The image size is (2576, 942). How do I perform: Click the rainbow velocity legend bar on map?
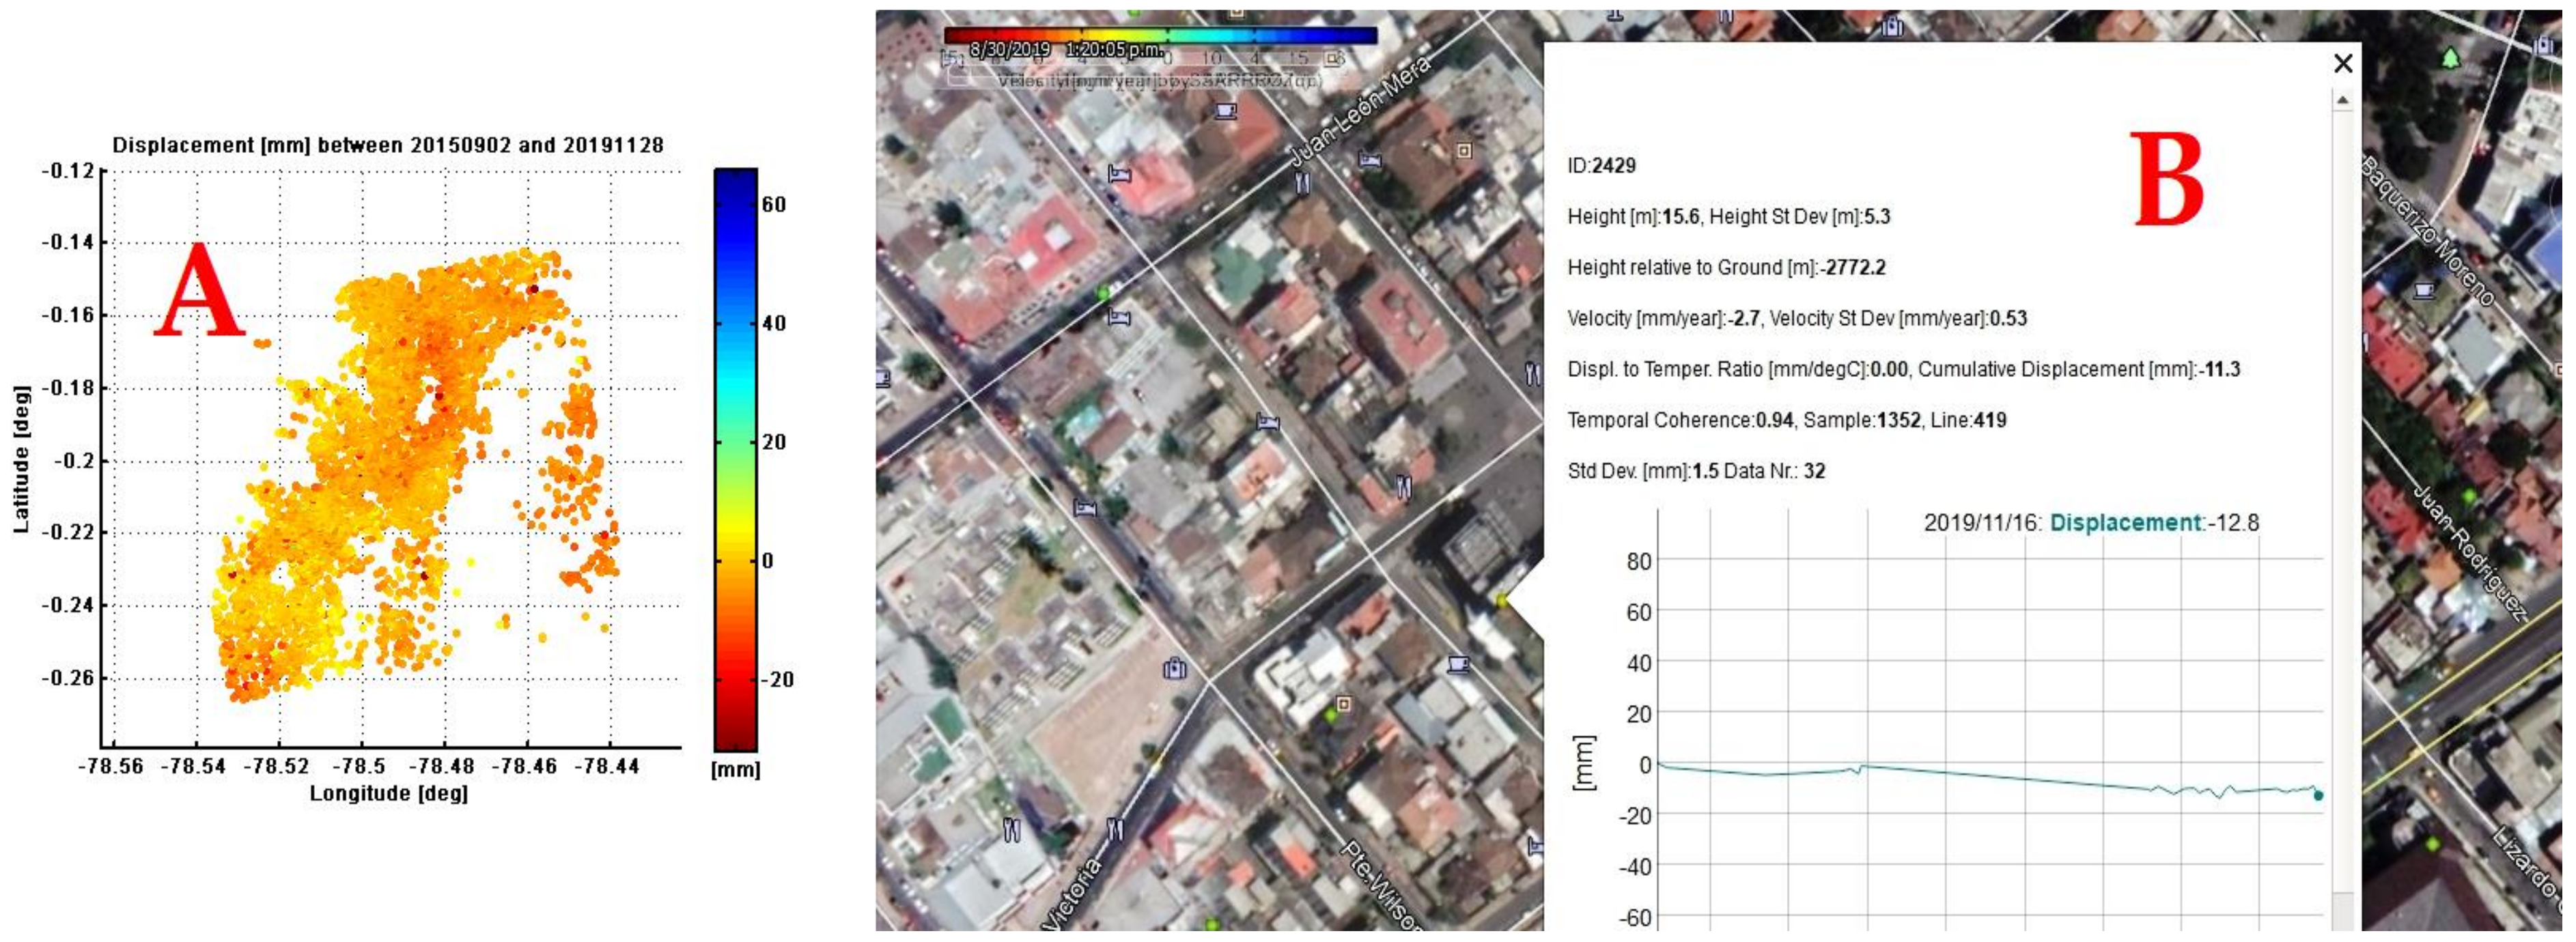[x=1160, y=35]
